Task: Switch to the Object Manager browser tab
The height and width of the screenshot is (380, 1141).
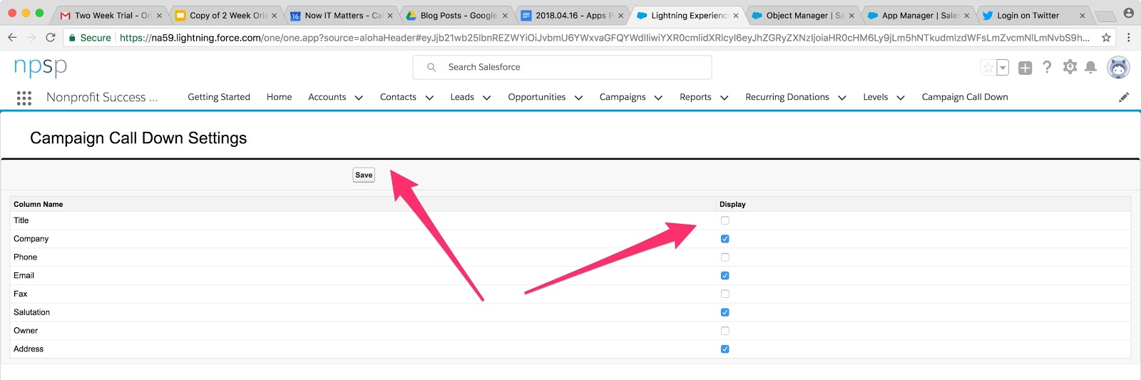Action: (799, 15)
